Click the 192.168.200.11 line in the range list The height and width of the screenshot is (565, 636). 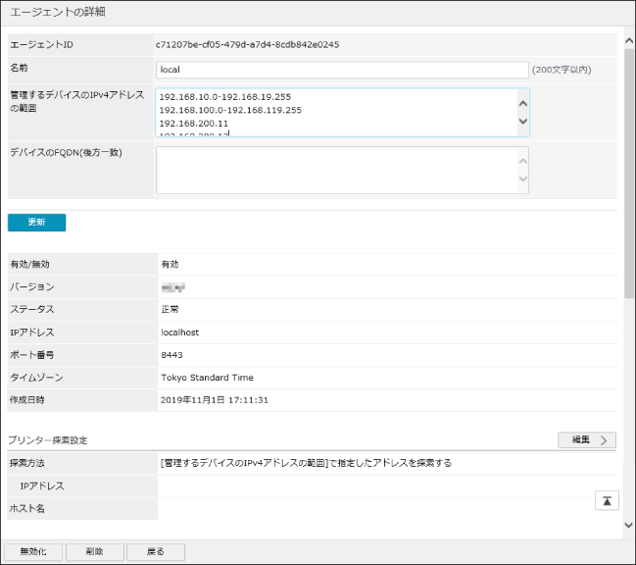pyautogui.click(x=193, y=124)
